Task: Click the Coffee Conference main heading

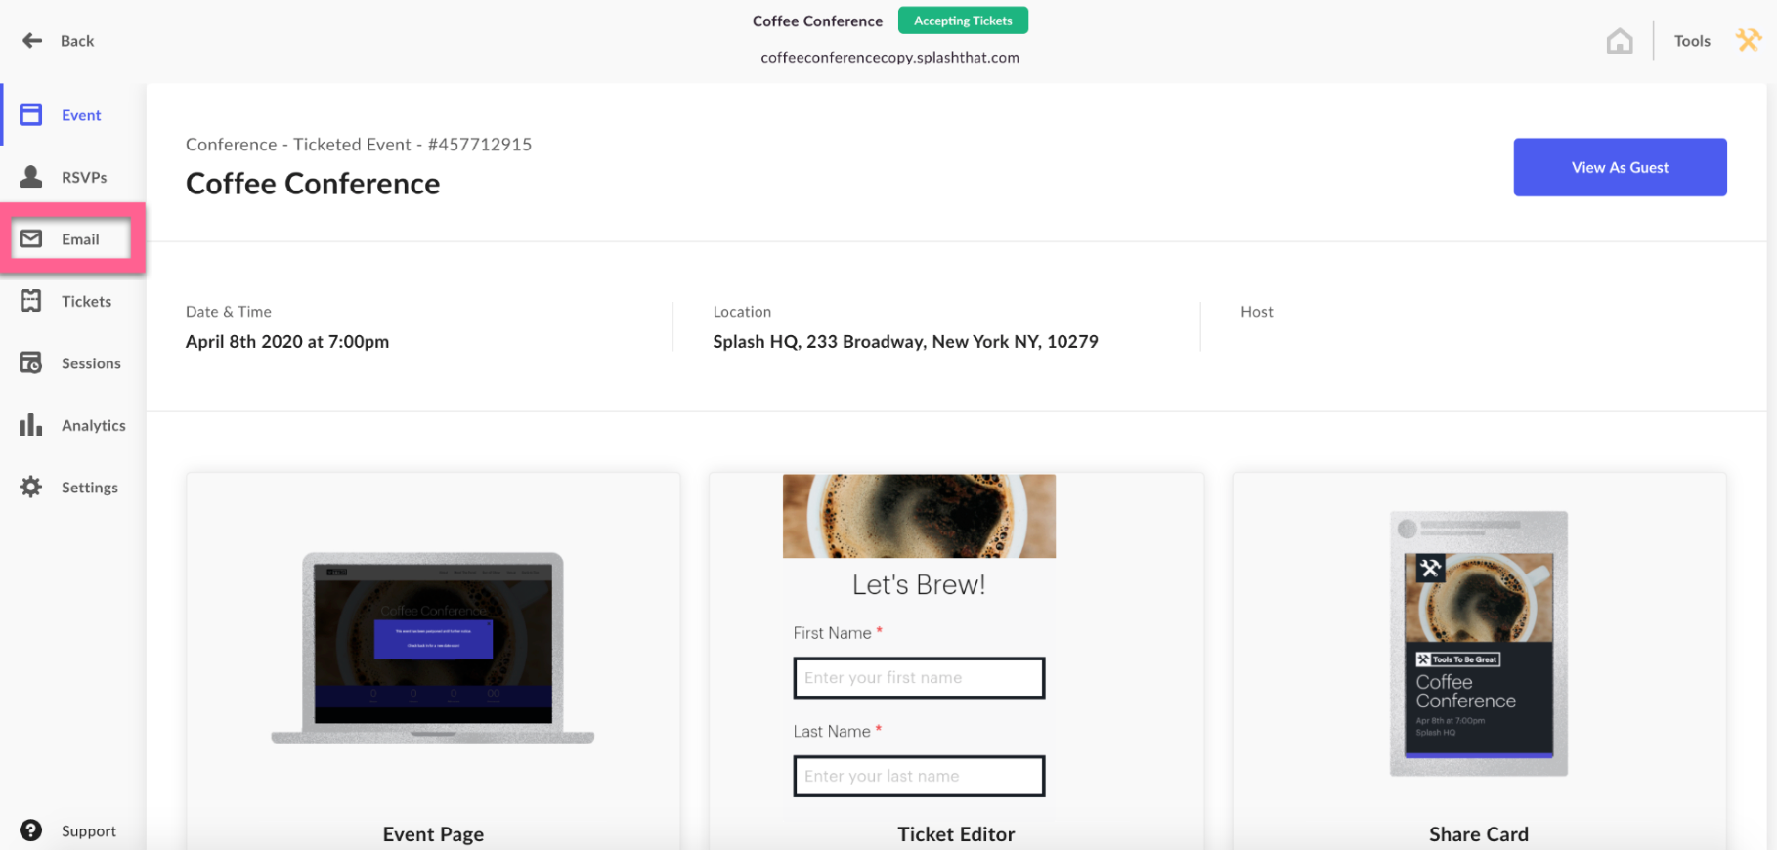Action: 313,184
